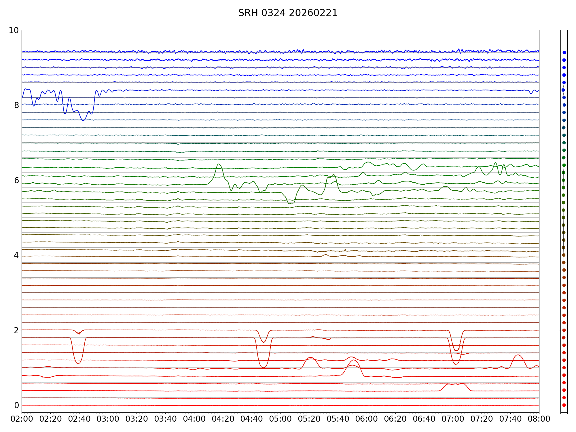
Task: Click the 08:00 time axis label
Action: pos(539,419)
